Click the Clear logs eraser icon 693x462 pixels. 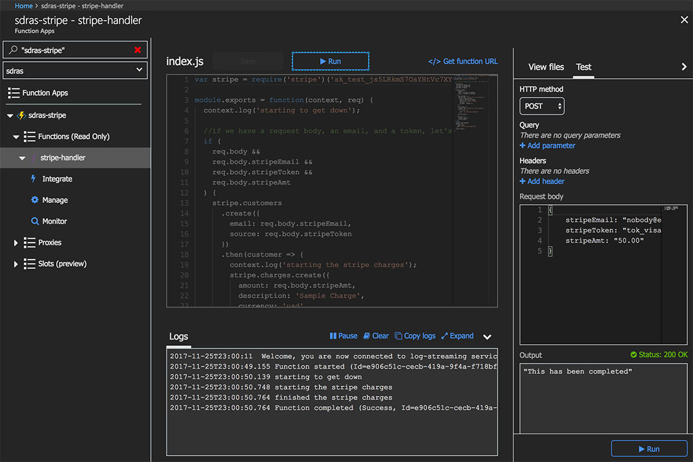[x=367, y=336]
